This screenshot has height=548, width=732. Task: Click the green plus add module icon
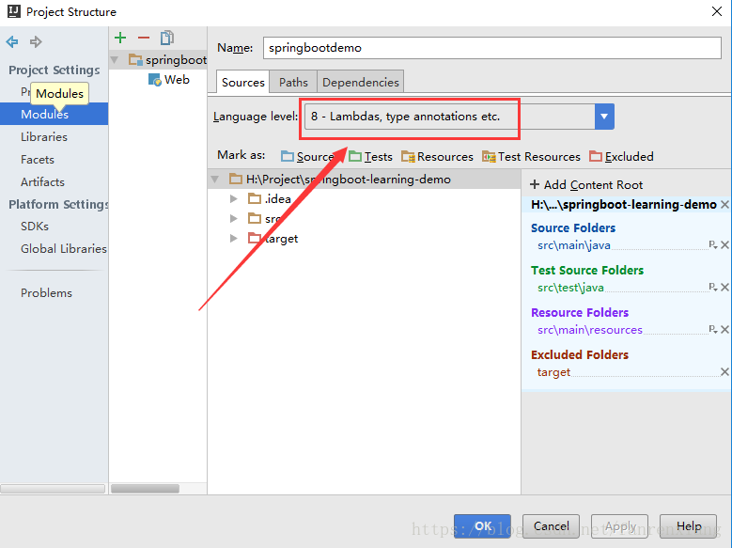click(x=120, y=38)
